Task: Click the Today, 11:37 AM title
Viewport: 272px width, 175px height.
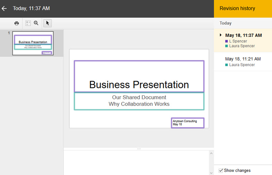Action: [x=31, y=8]
